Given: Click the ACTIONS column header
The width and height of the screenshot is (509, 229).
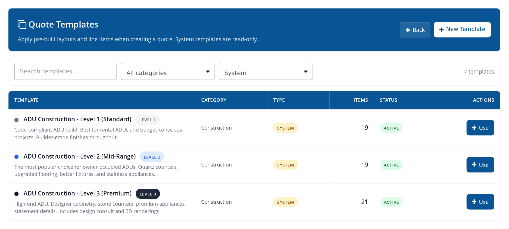Looking at the screenshot, I should click(483, 100).
